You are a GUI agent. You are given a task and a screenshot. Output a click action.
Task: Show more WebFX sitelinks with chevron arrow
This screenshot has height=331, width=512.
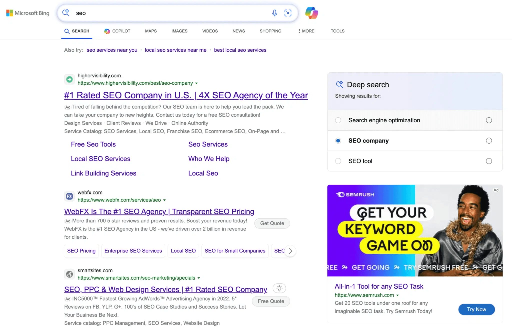pos(290,251)
